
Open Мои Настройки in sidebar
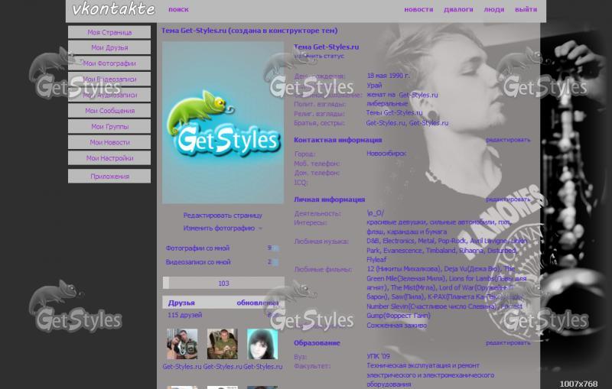[109, 158]
